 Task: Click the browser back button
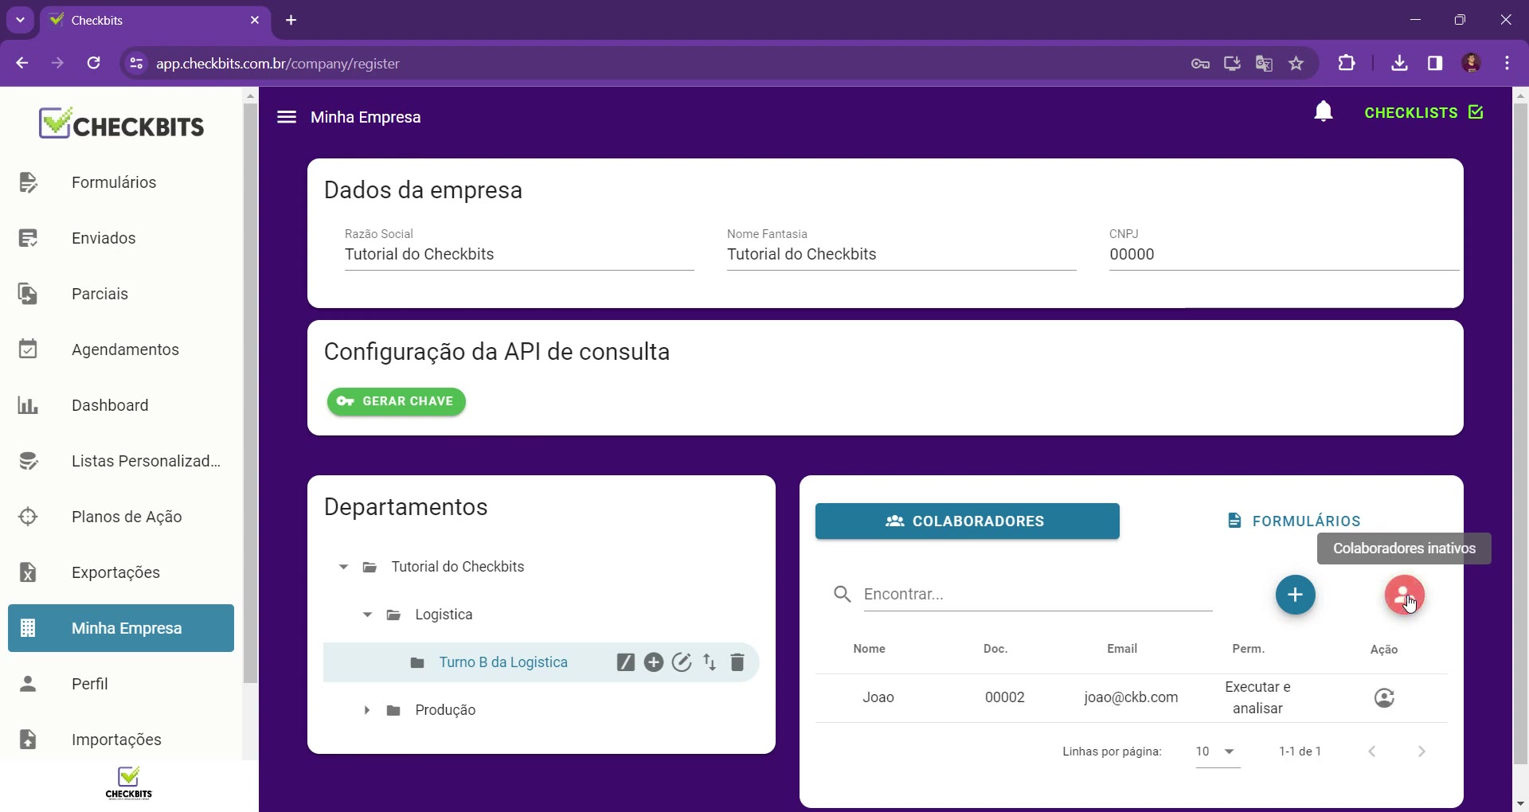pos(22,63)
